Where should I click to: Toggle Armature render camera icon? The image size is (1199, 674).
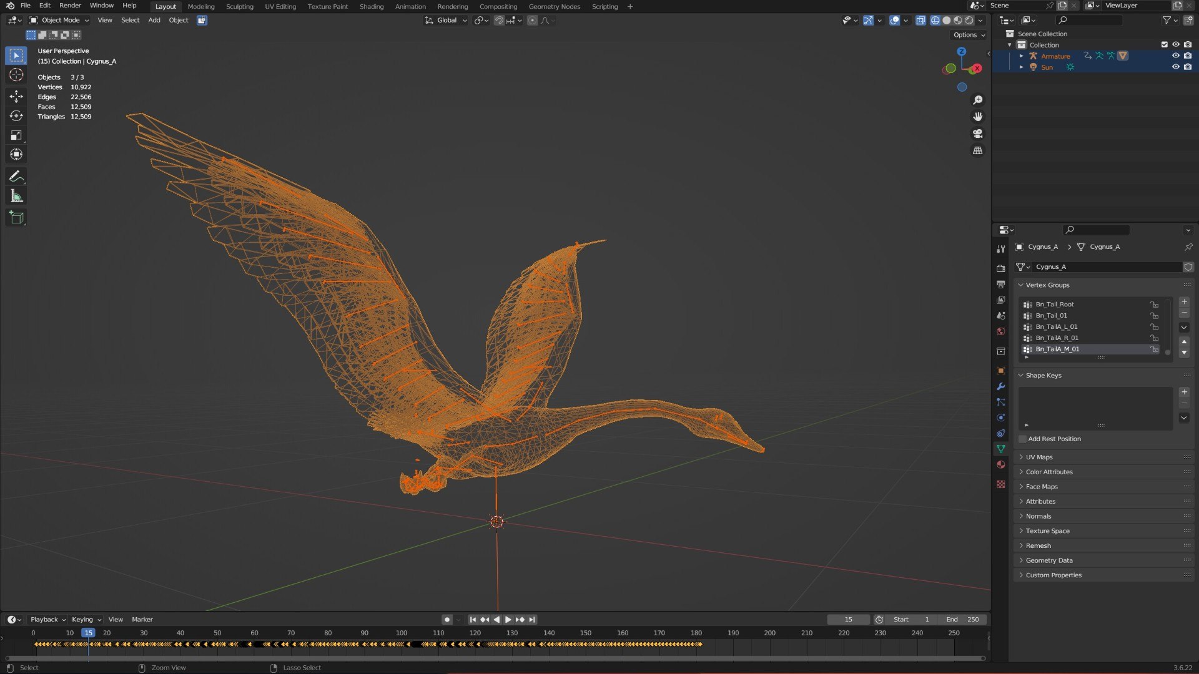[1188, 56]
